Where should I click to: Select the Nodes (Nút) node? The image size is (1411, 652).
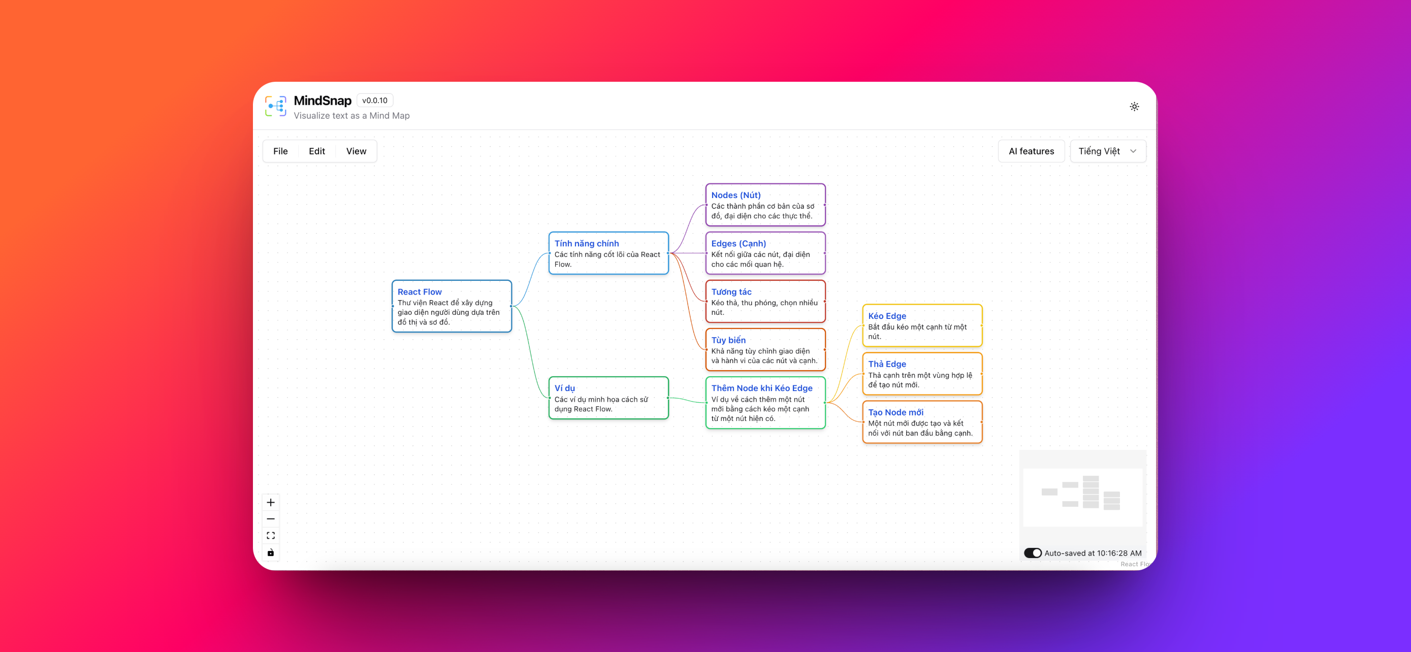point(765,205)
